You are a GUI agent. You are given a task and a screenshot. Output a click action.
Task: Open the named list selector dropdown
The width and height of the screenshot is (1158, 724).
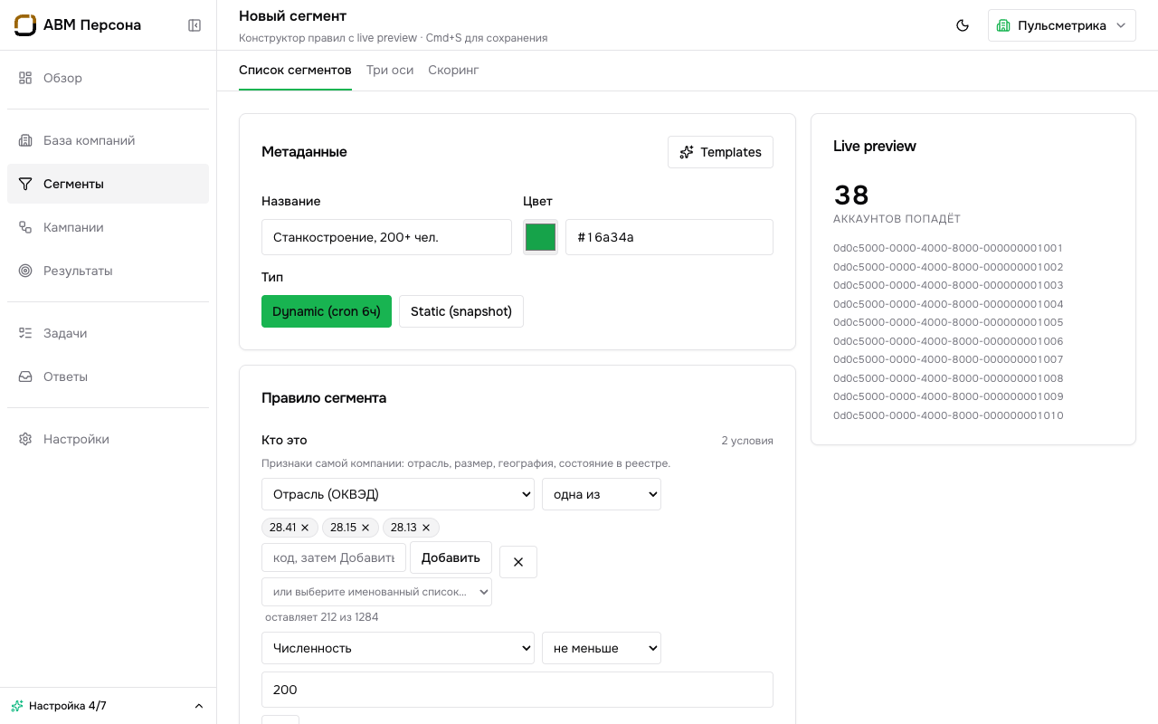coord(376,592)
